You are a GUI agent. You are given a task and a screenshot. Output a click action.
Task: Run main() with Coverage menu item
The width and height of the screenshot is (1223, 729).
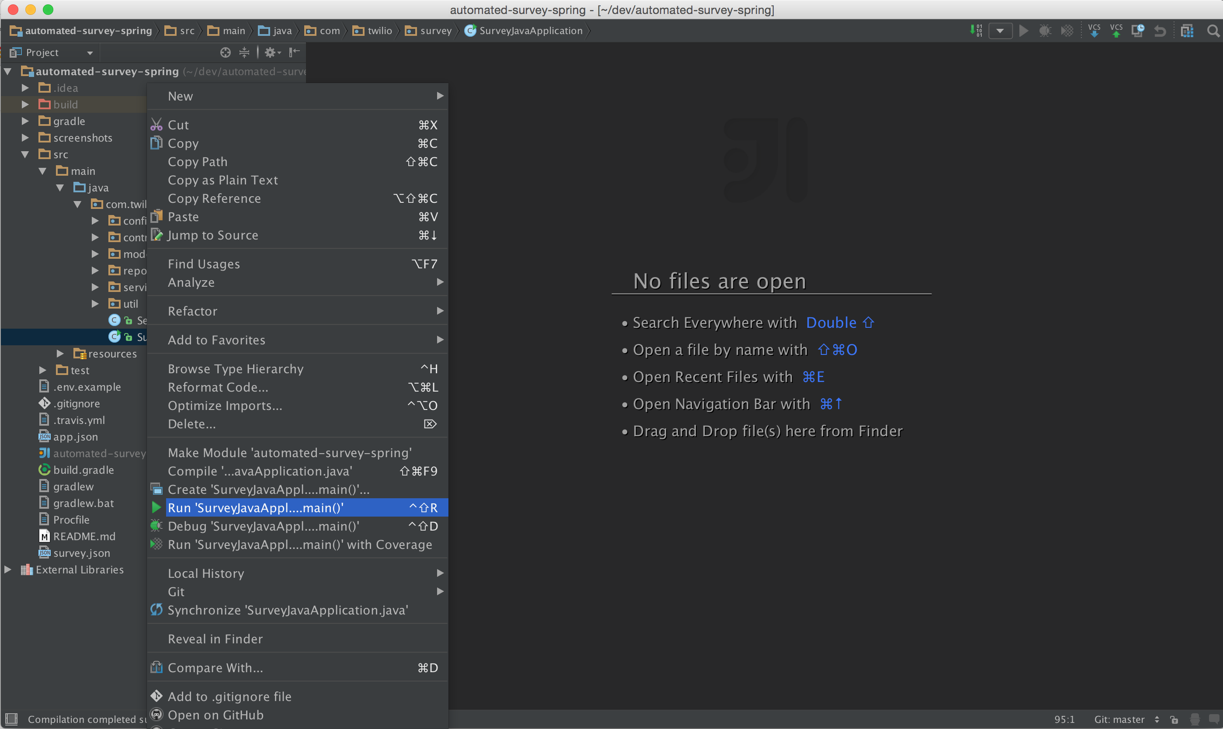298,544
